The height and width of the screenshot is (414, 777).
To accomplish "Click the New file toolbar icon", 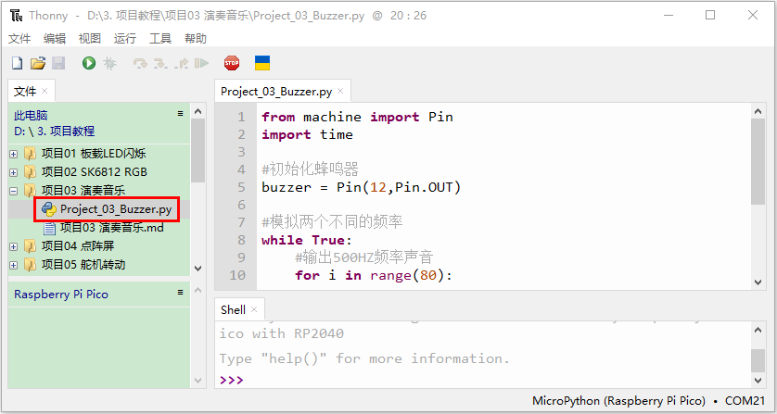I will coord(17,63).
